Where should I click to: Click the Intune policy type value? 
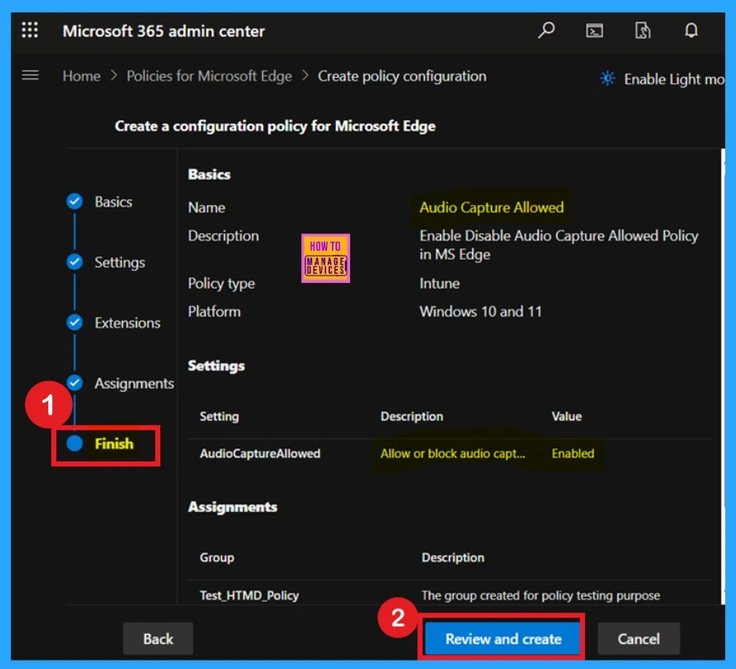(x=439, y=284)
